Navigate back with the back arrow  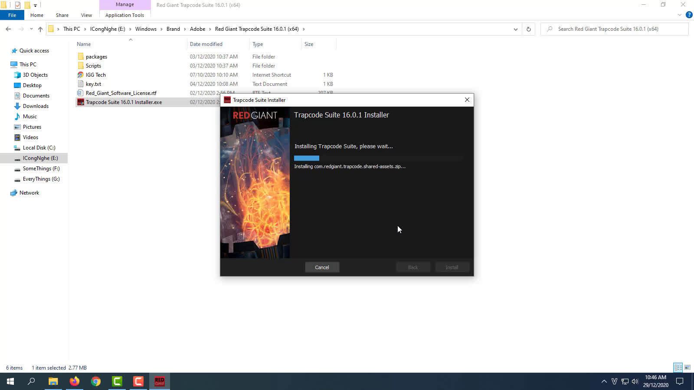[x=8, y=29]
